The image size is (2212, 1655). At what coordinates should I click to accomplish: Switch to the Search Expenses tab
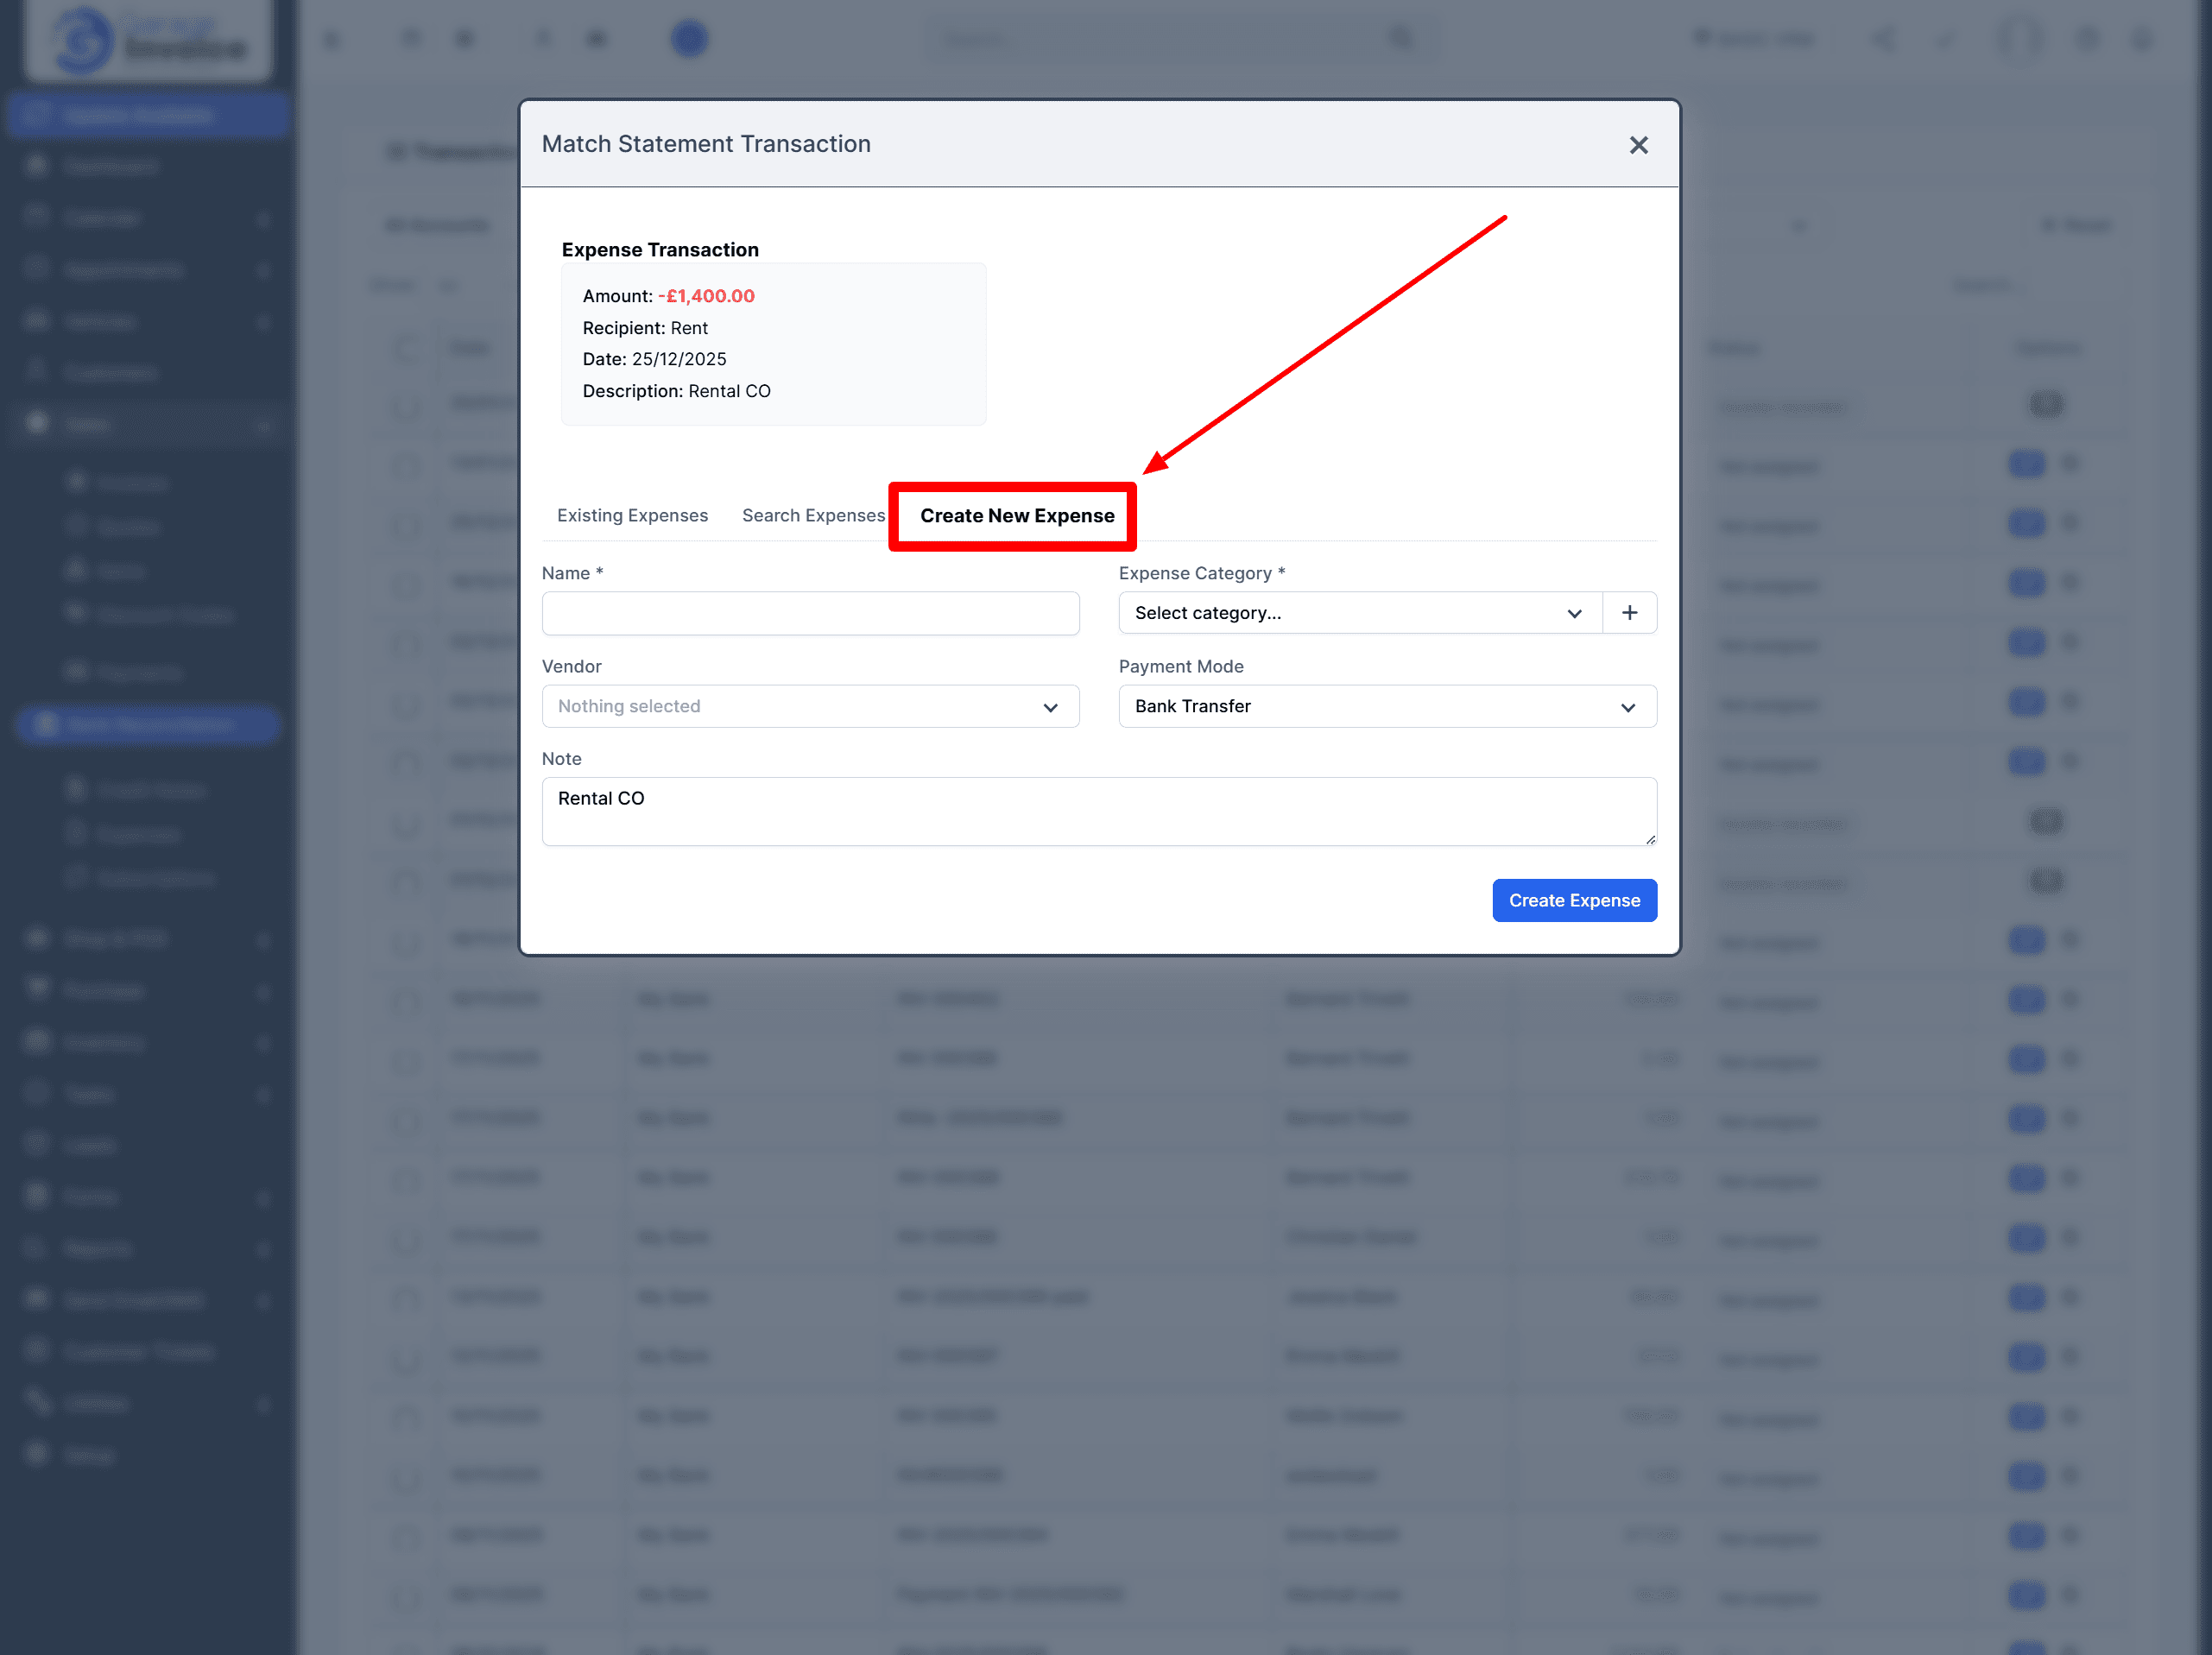click(812, 515)
